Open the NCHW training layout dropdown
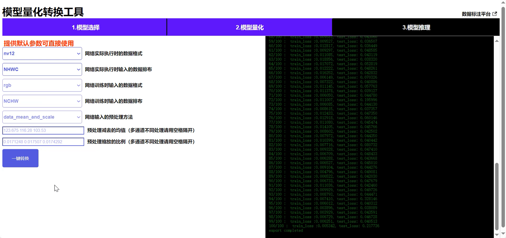This screenshot has height=238, width=506. pos(42,101)
